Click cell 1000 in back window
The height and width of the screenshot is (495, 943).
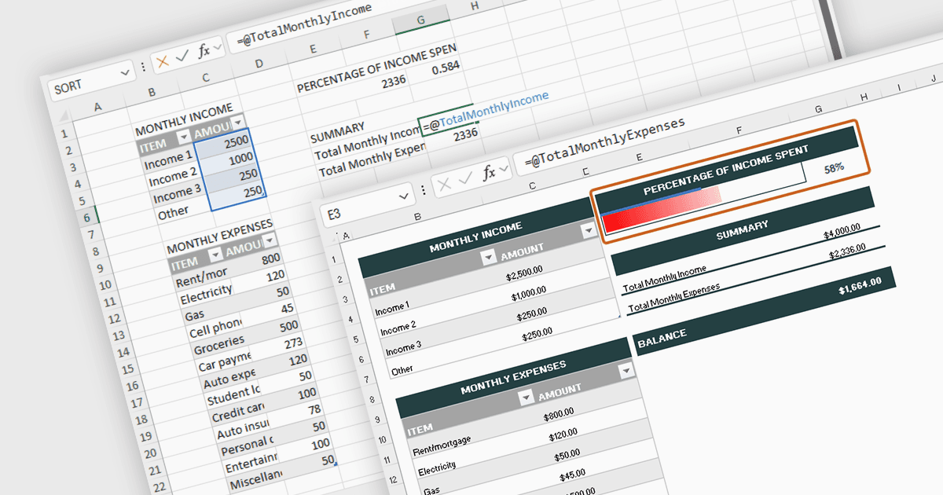pos(231,160)
